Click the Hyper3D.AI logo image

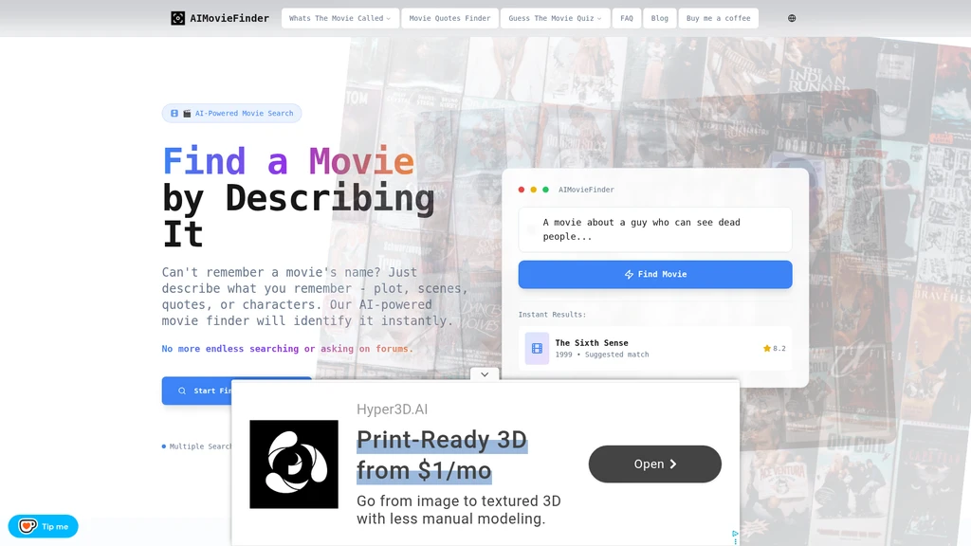pos(294,464)
